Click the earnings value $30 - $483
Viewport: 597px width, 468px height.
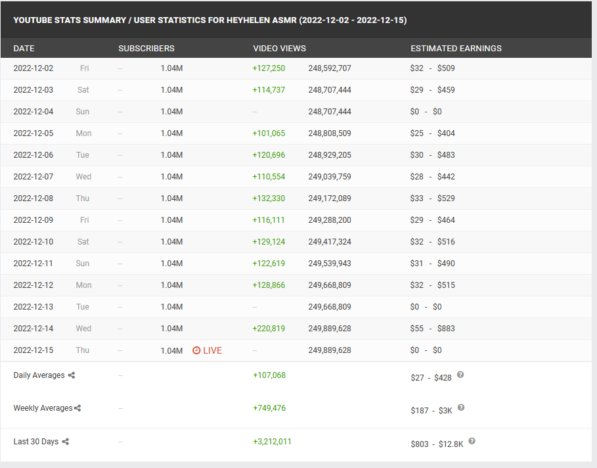[x=433, y=155]
